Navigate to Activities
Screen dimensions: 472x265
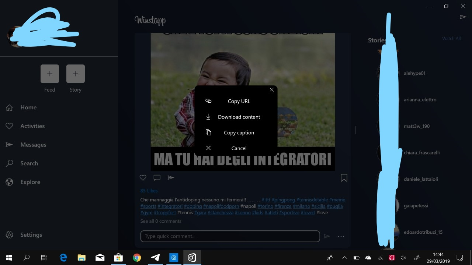[x=32, y=126]
